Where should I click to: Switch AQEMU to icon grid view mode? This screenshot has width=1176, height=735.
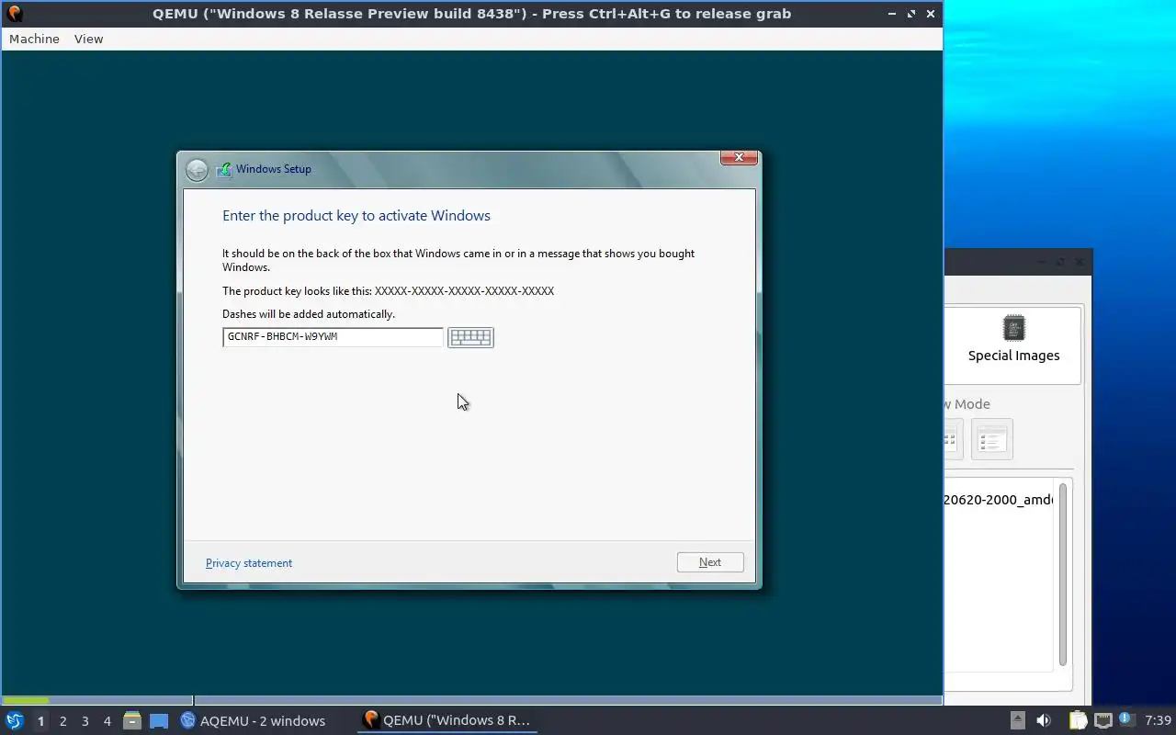953,439
